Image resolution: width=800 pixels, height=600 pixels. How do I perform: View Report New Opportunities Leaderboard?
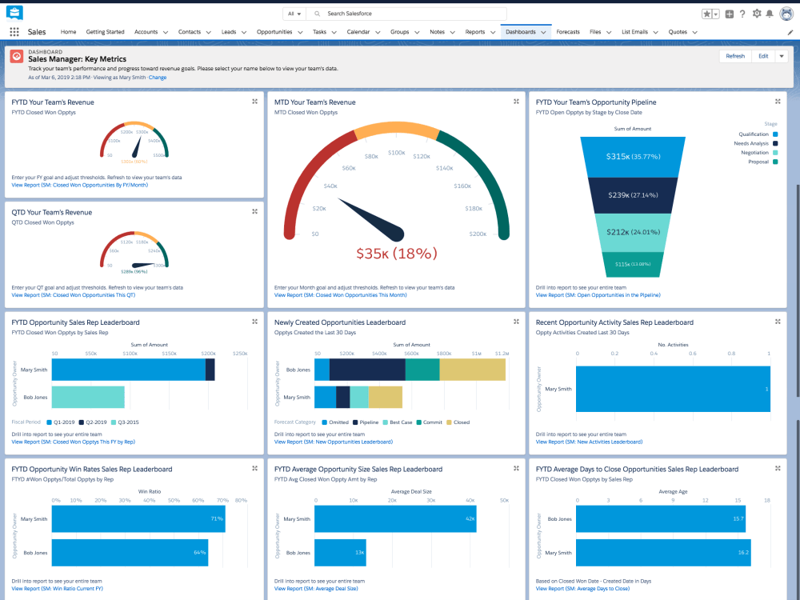[334, 442]
